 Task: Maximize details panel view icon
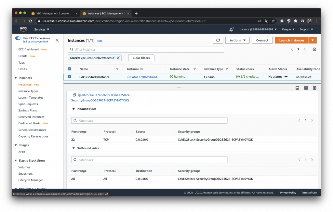click(x=314, y=88)
